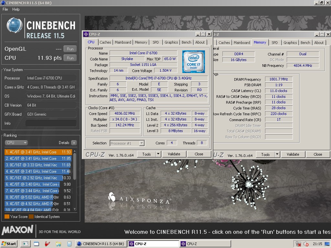Click Validate in the Memory CPU-Z window
The height and width of the screenshot is (248, 331).
coord(293,155)
